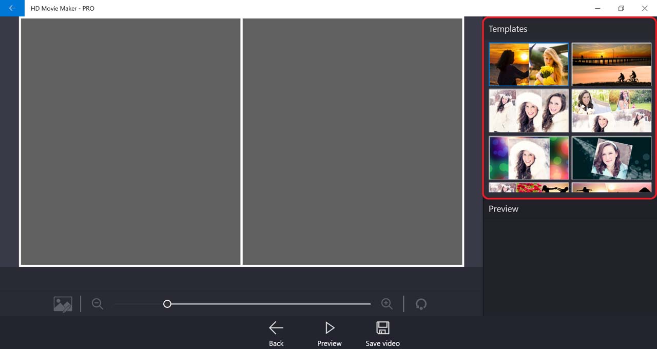The image size is (657, 349).
Task: Restore down the application window
Action: (x=621, y=8)
